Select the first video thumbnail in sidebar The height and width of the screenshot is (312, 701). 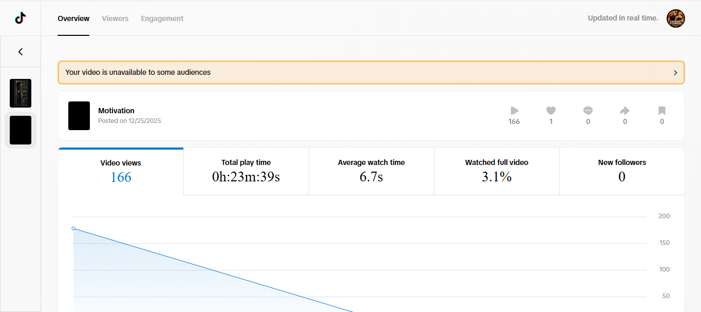pyautogui.click(x=21, y=93)
